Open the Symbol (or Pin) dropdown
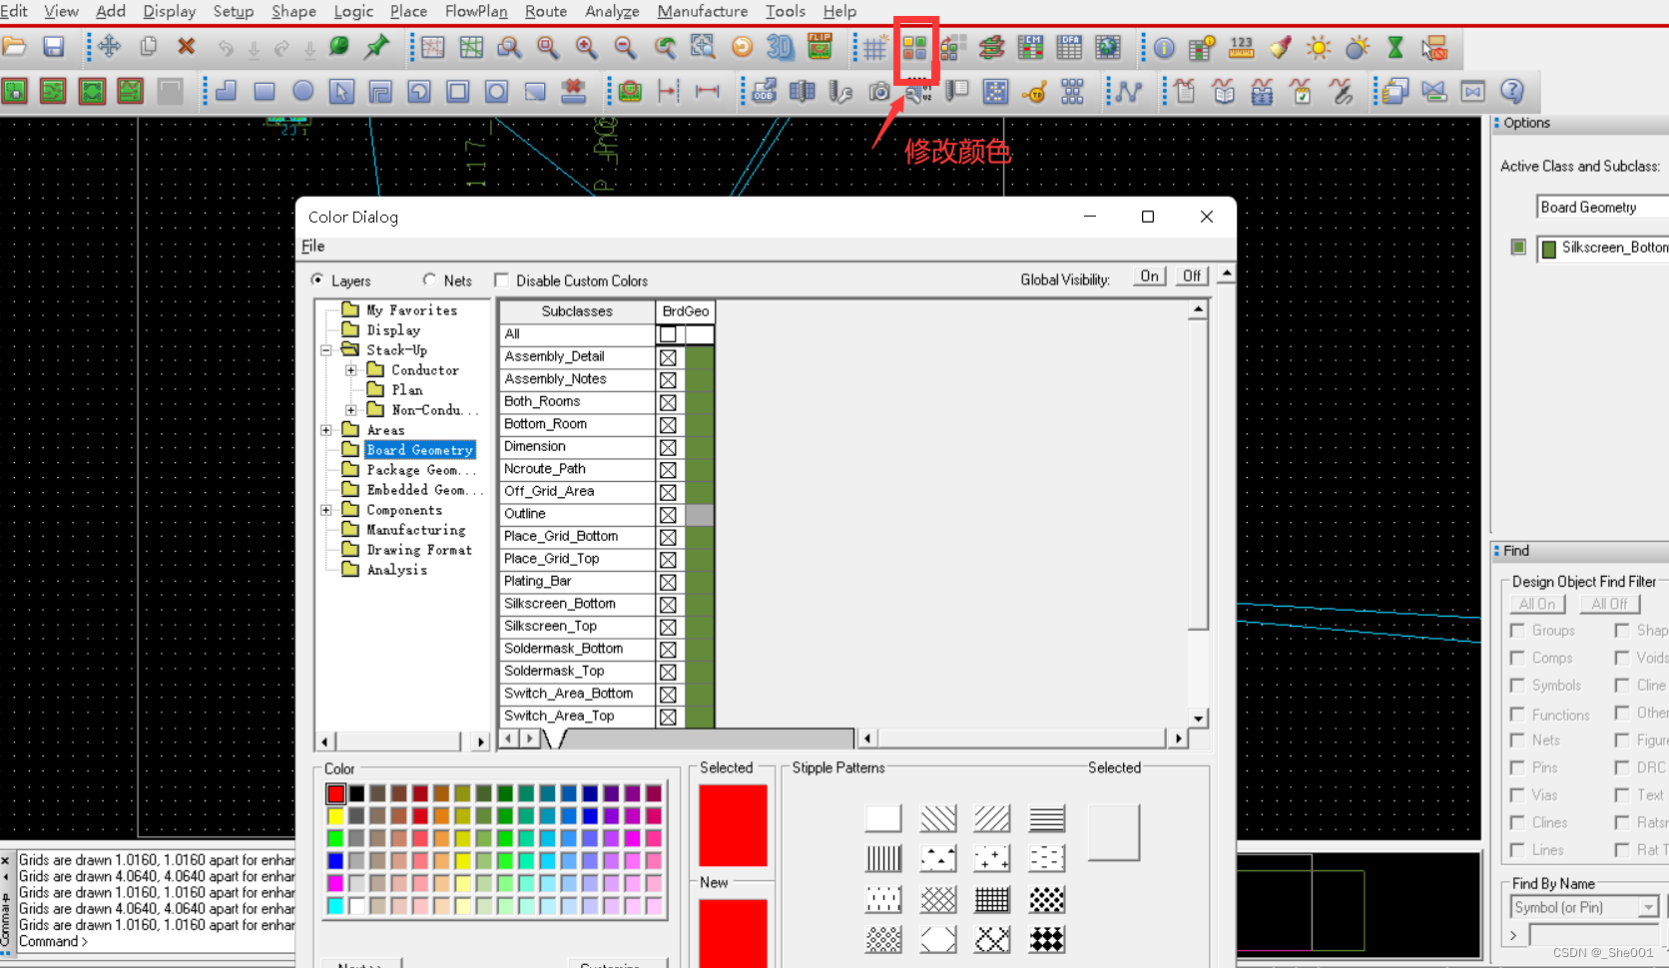 [1648, 907]
